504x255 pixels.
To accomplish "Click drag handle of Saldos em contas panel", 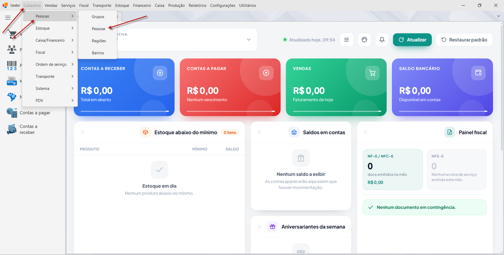I will (x=259, y=132).
